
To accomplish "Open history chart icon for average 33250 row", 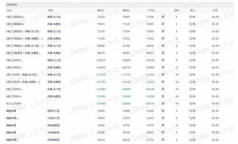I will (163, 111).
